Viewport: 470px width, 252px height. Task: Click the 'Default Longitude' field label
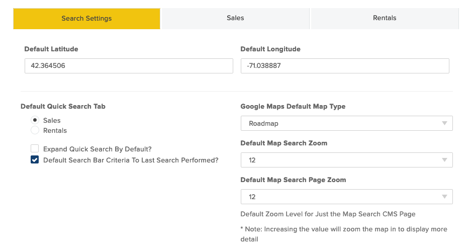click(270, 49)
